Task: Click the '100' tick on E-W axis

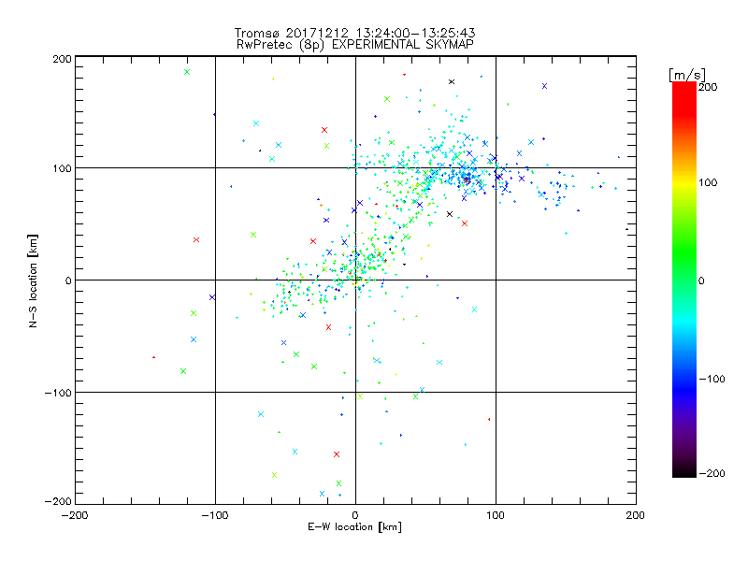Action: [x=496, y=515]
